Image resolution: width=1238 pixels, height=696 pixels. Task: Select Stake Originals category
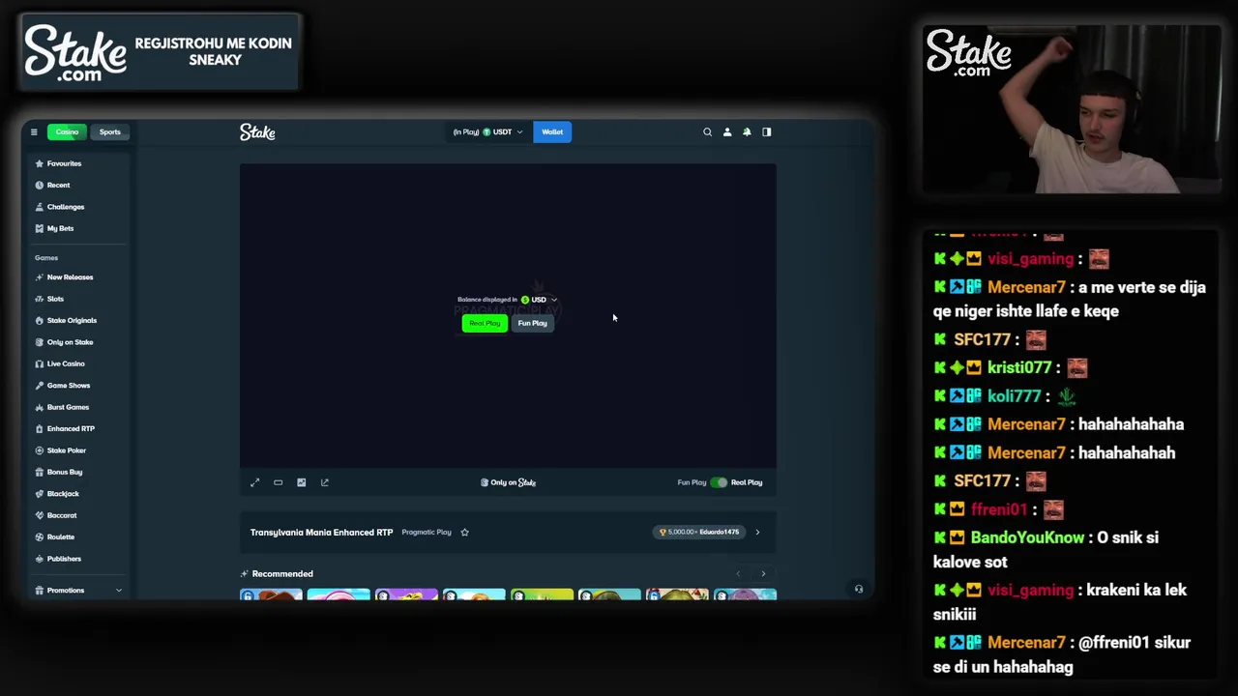pos(72,320)
